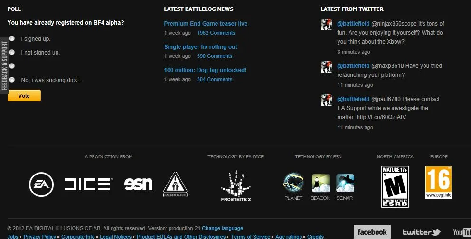This screenshot has height=239, width=471.
Task: Click avatar beside the @paul6780 tweet
Action: pos(327,100)
